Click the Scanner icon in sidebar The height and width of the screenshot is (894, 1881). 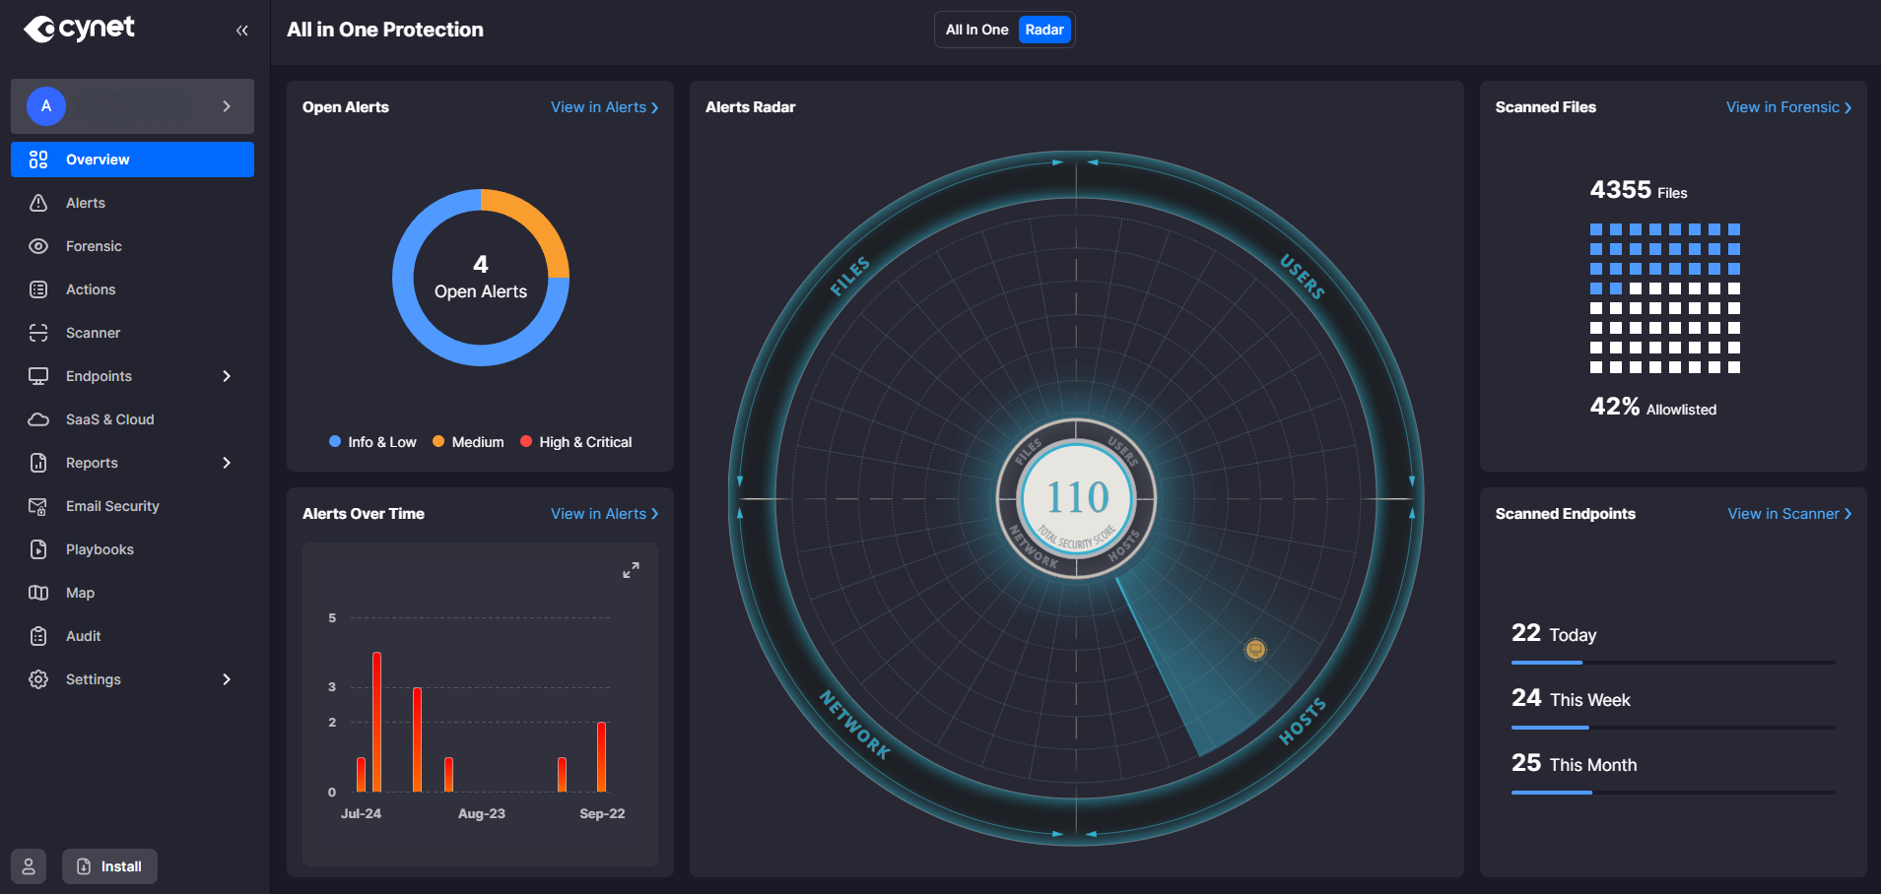coord(38,333)
